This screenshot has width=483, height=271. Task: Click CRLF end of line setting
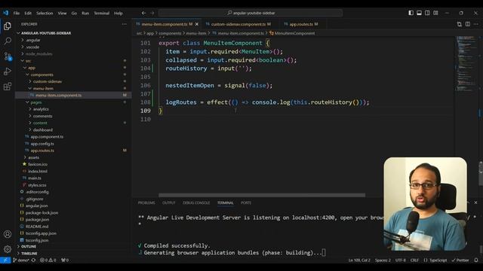(414, 260)
